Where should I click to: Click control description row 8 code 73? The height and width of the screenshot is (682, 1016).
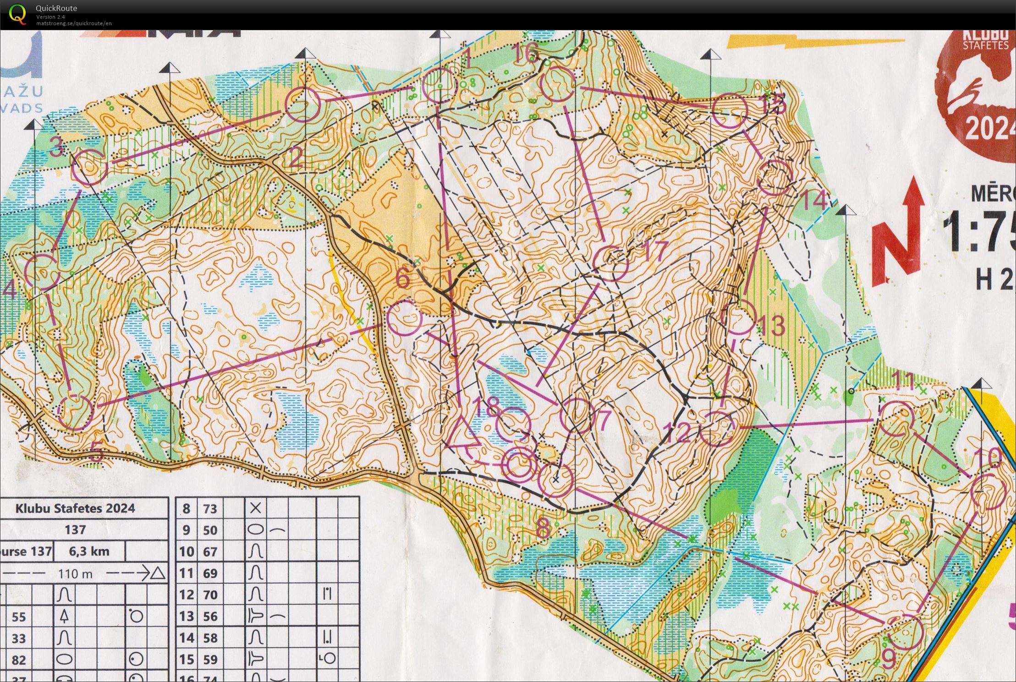(210, 508)
